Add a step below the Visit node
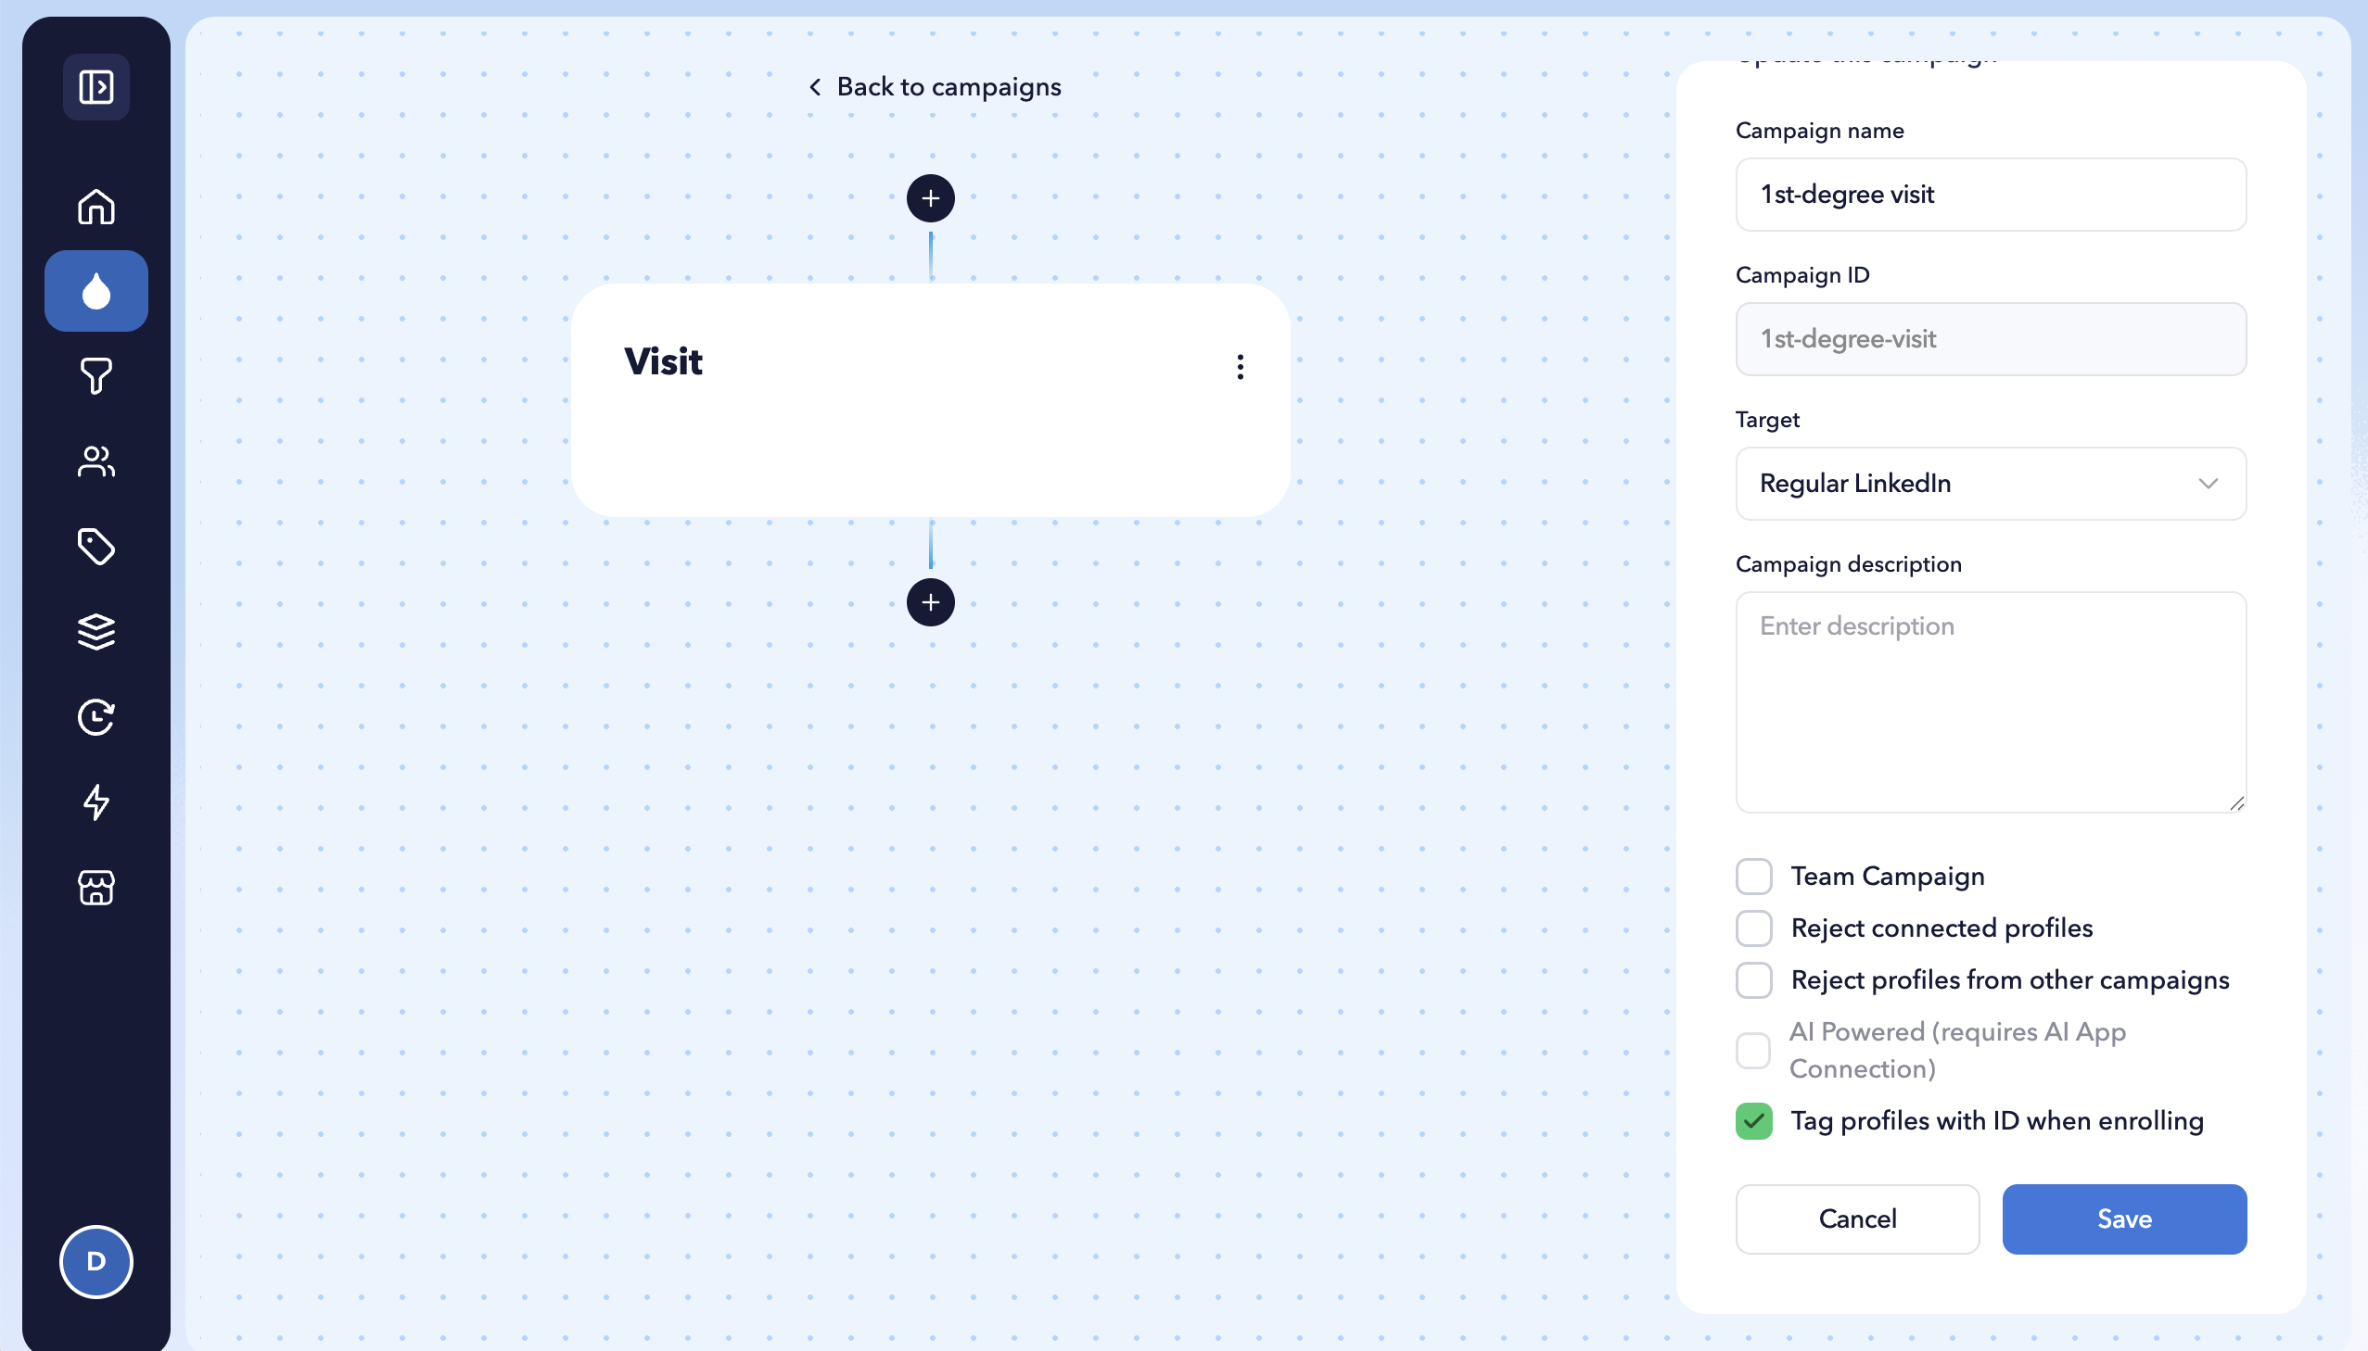 930,602
